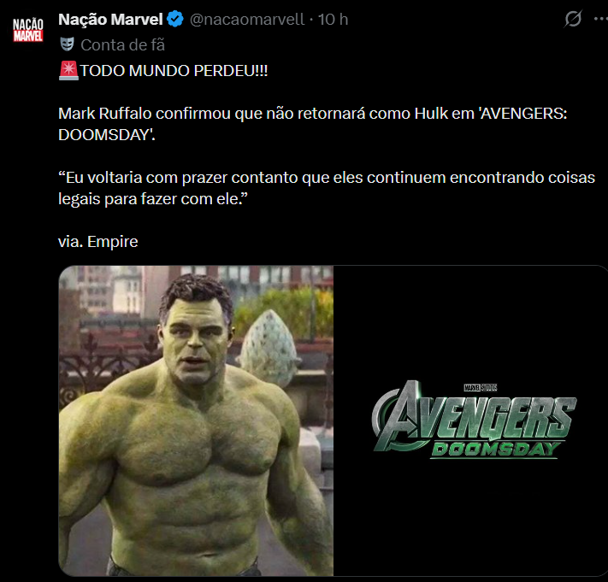Screen dimensions: 608x582
Task: Click the fan account mask icon
Action: pyautogui.click(x=67, y=44)
